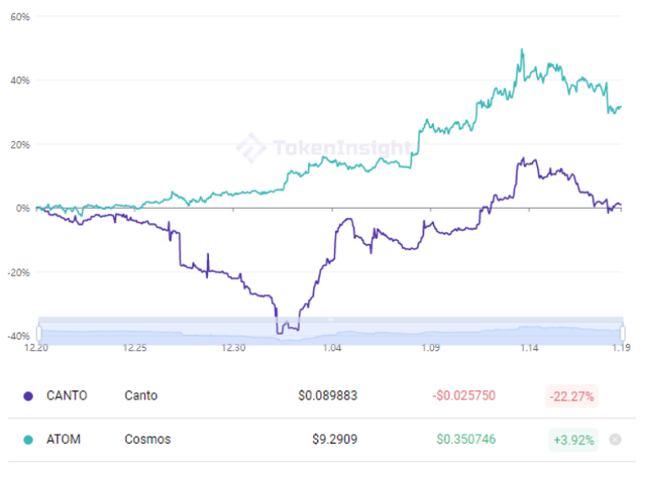
Task: Click the 40% y-axis label
Action: tap(20, 81)
